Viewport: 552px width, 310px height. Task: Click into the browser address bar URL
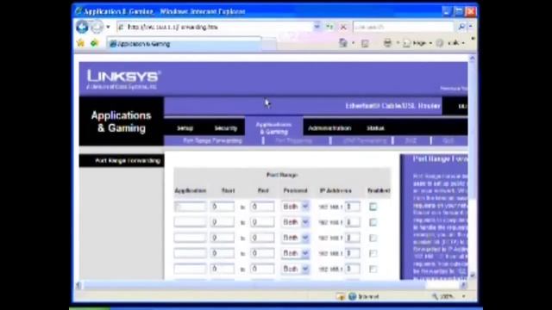215,27
